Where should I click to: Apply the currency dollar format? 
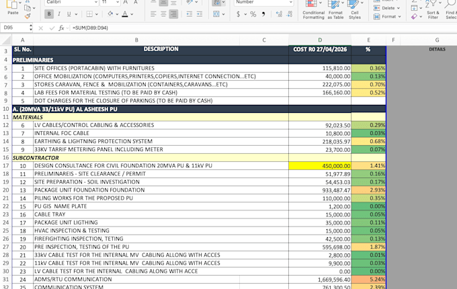pyautogui.click(x=238, y=14)
